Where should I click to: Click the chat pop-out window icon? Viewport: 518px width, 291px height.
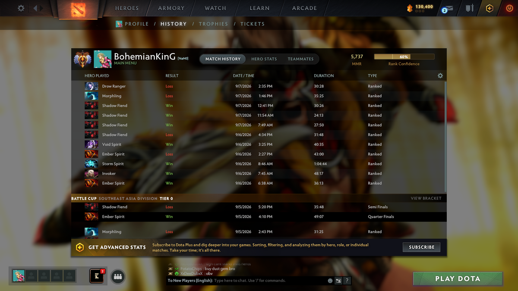coord(338,281)
